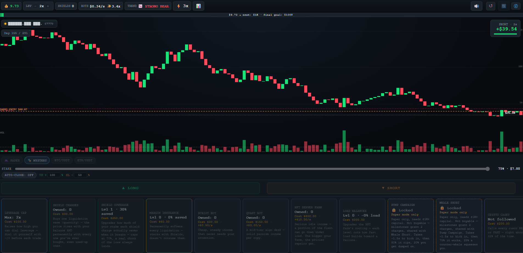Click the trend chart icon beside STRONG BEAR
Viewport: 523px width, 253px height.
140,6
